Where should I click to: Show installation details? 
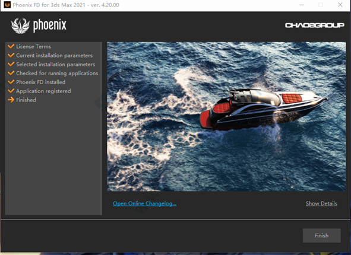(321, 203)
